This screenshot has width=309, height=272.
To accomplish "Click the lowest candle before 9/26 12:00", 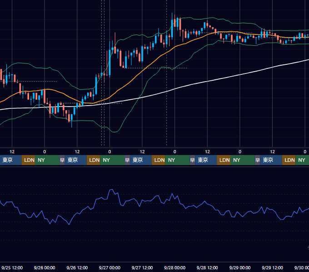I will coord(71,117).
